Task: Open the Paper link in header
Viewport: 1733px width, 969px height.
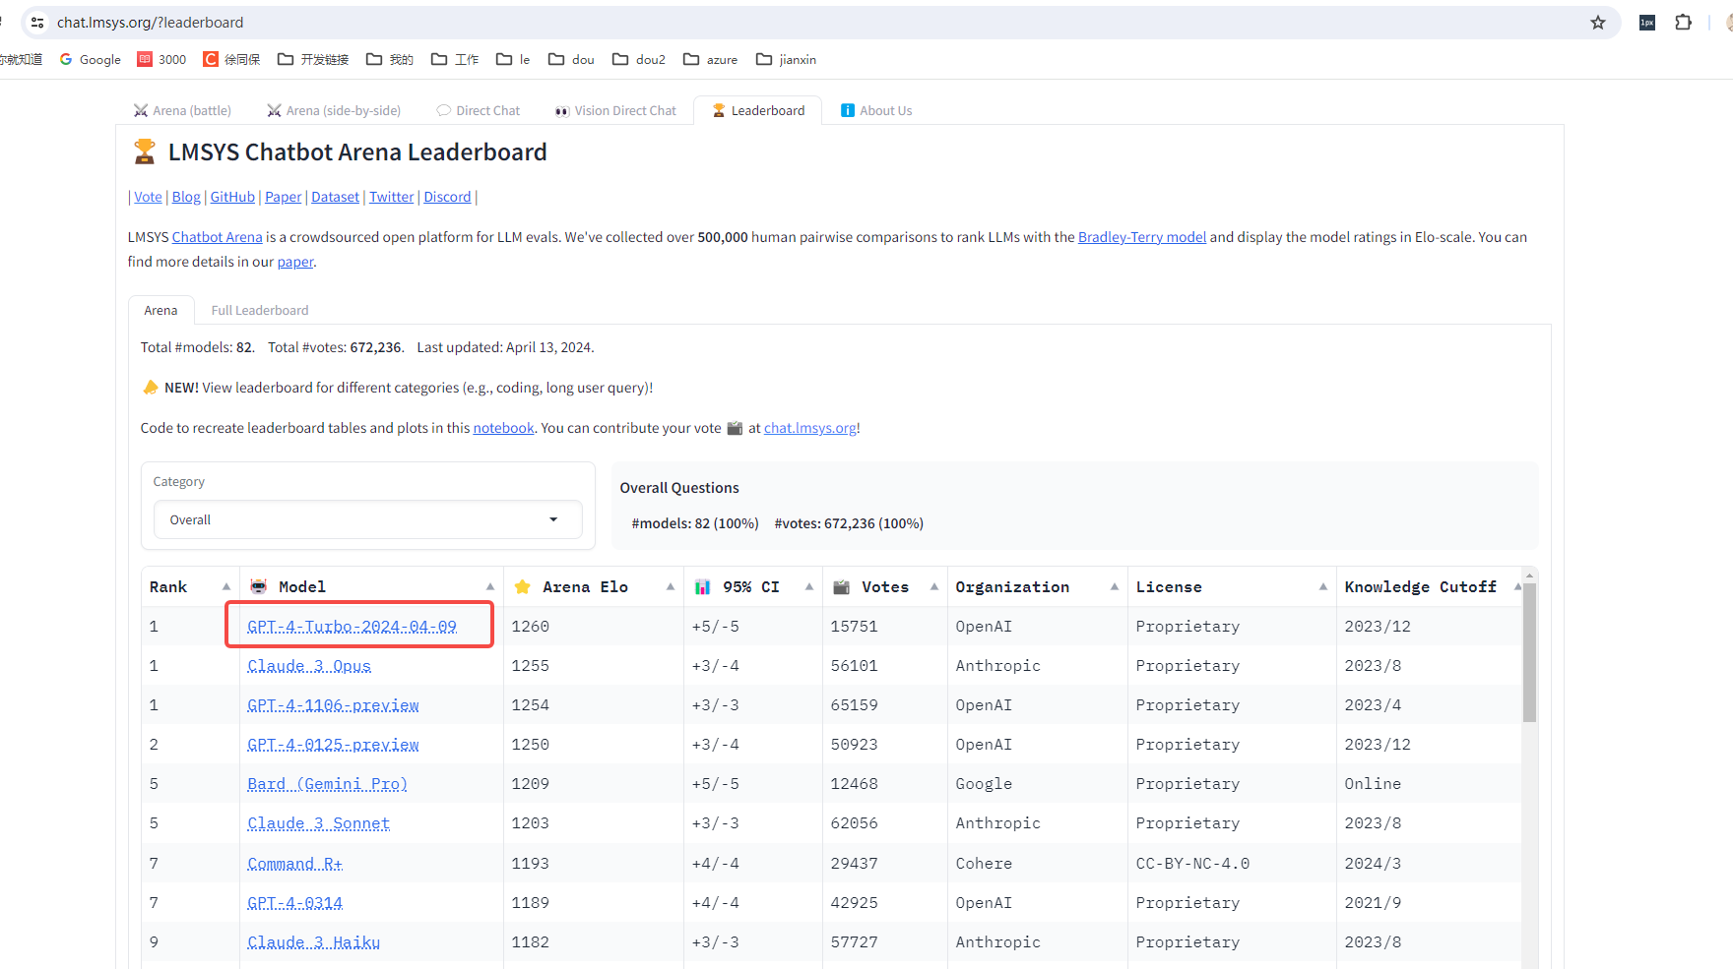Action: tap(284, 197)
